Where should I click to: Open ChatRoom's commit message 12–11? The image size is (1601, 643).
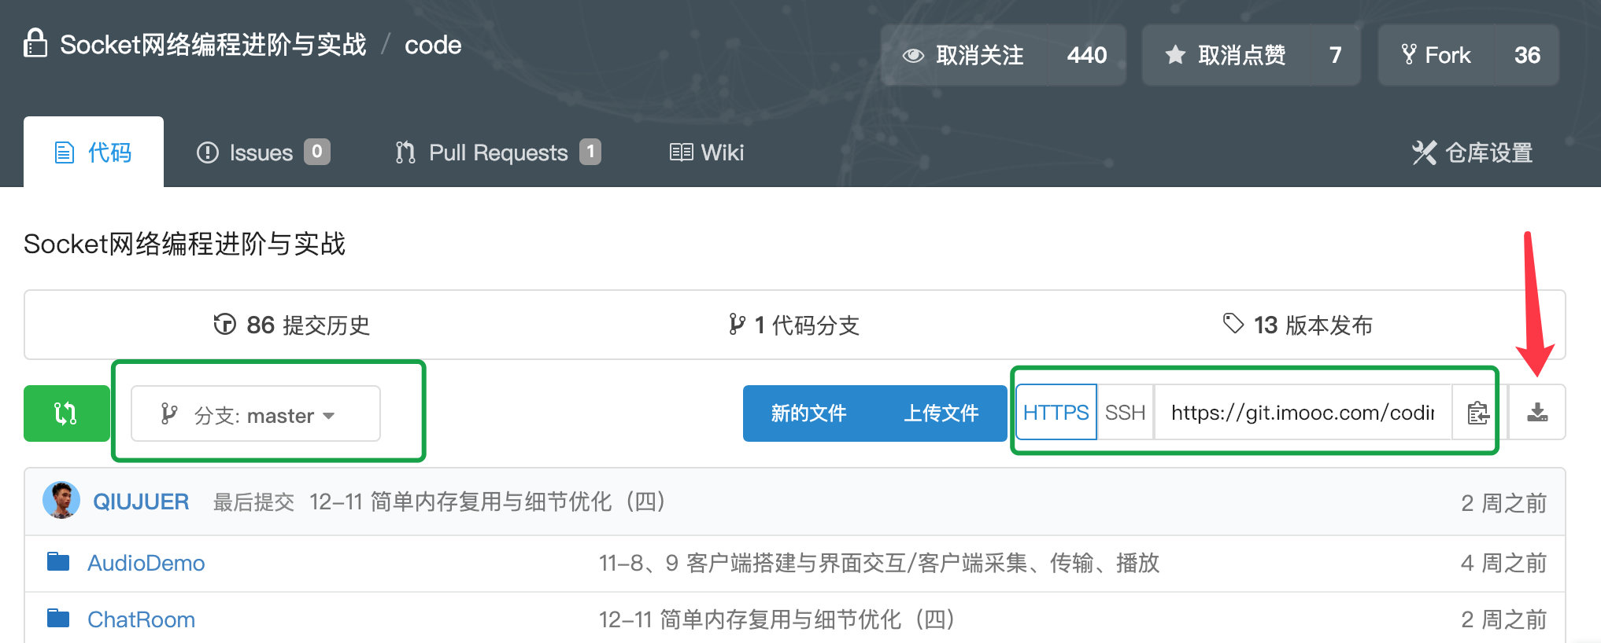[778, 619]
